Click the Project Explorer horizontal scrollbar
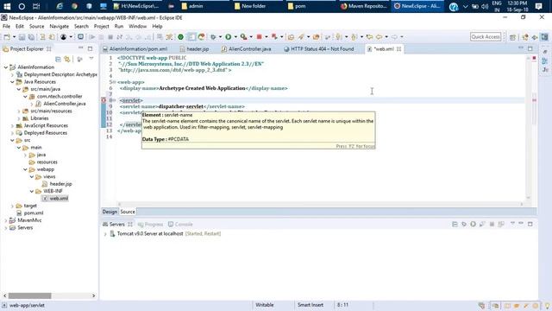Screen dimensions: 552x311 coord(30,295)
